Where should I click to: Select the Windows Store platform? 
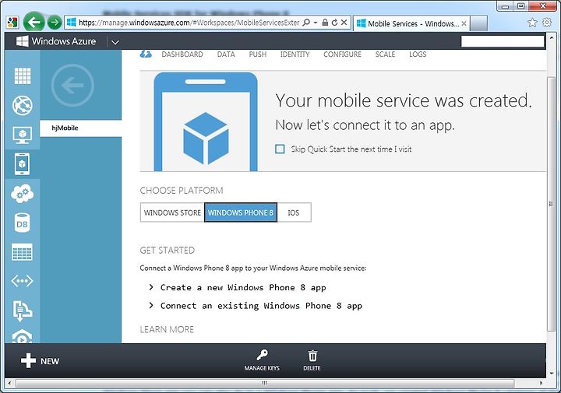172,212
